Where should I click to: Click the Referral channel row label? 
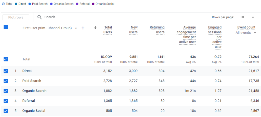pyautogui.click(x=29, y=101)
